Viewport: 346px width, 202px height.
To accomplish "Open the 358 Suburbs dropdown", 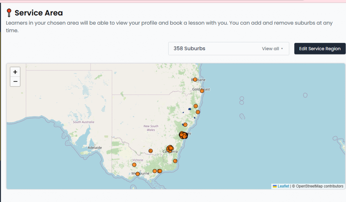I will click(228, 49).
